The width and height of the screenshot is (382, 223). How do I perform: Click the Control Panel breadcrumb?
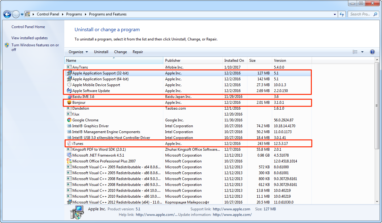pos(49,14)
